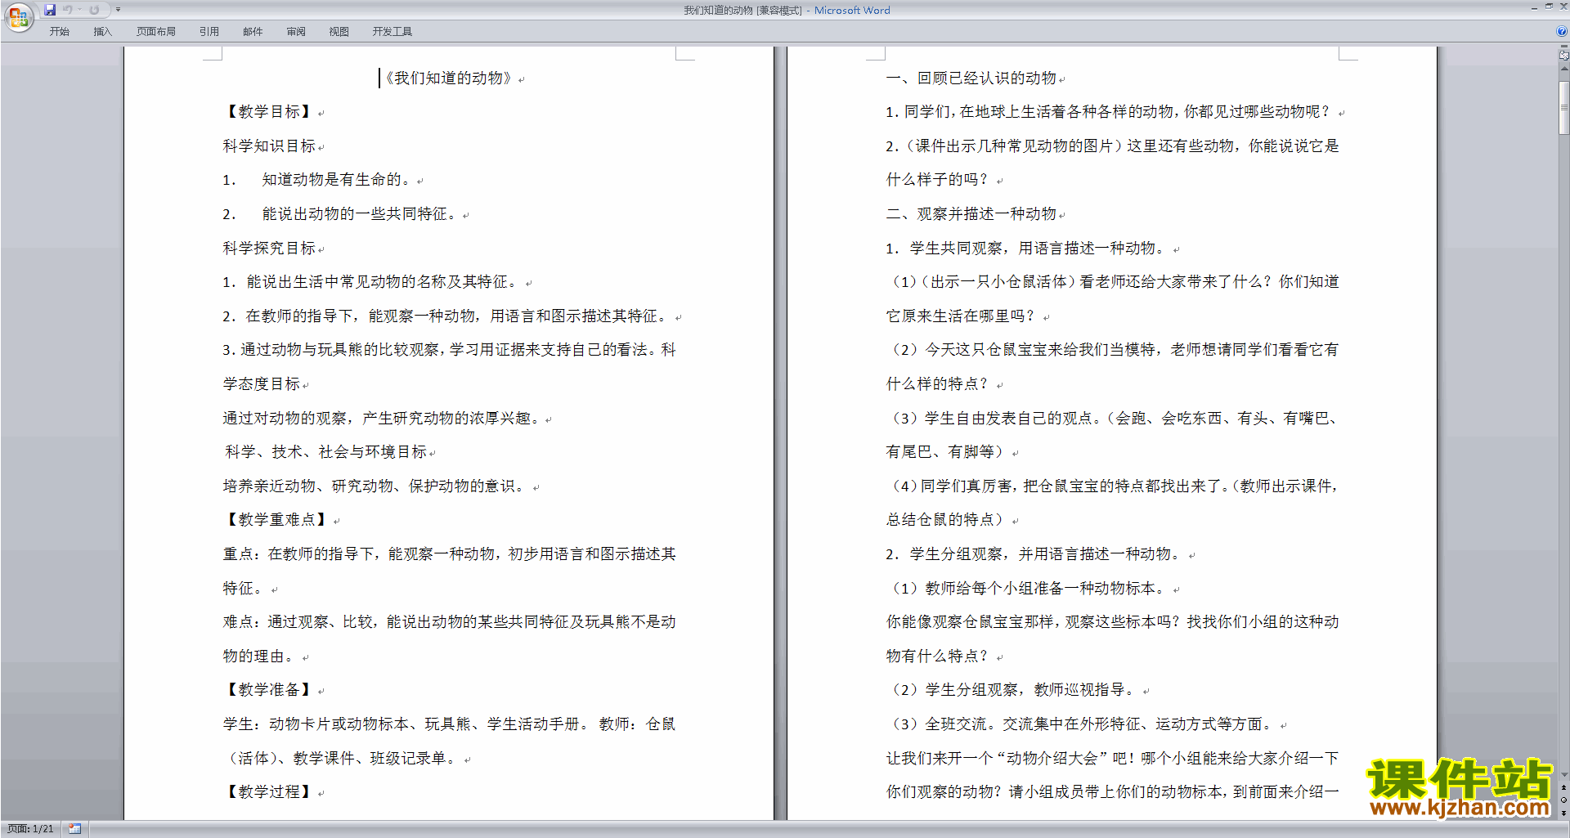
Task: Click the line 科学知识目标
Action: pos(269,146)
